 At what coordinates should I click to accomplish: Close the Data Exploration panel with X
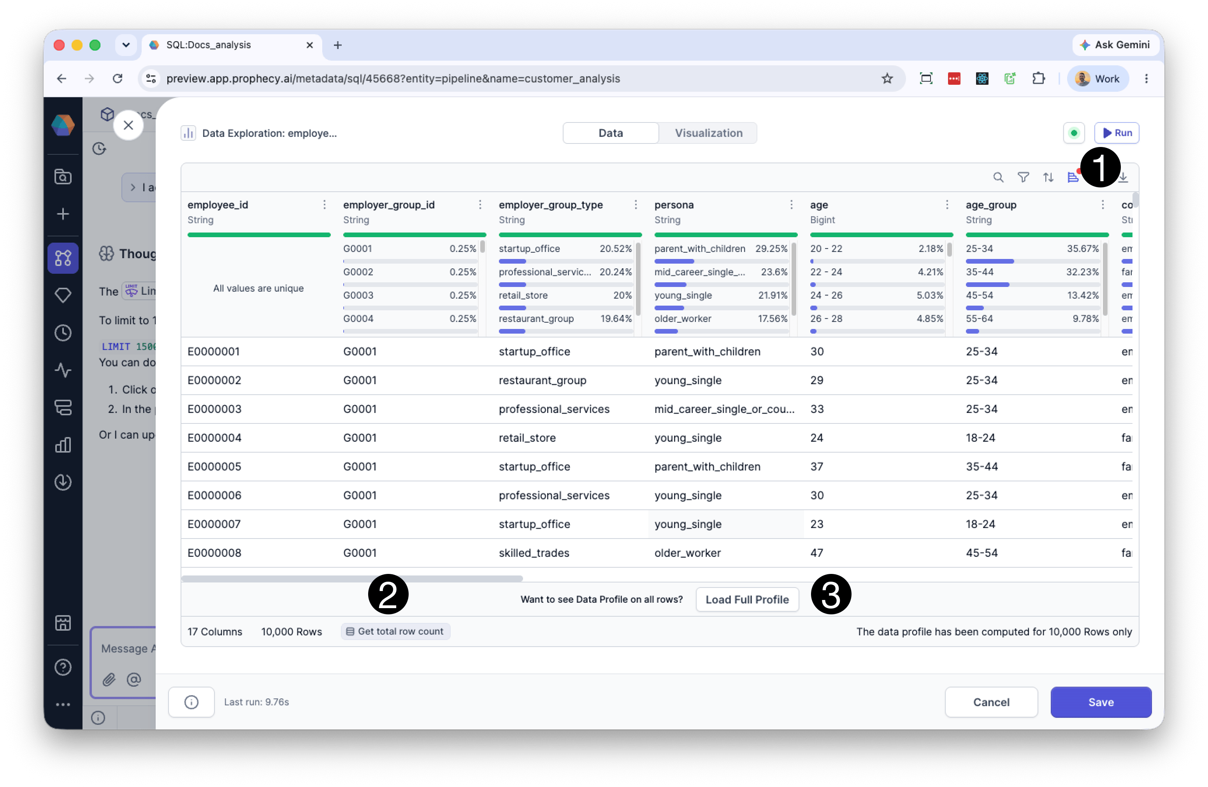pos(128,125)
